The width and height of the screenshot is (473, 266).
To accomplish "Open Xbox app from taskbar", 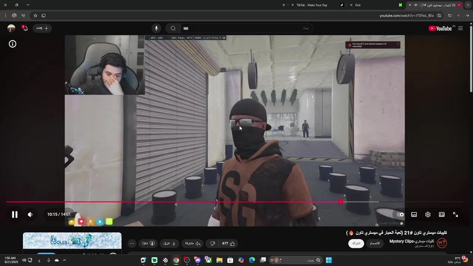I will (209, 260).
